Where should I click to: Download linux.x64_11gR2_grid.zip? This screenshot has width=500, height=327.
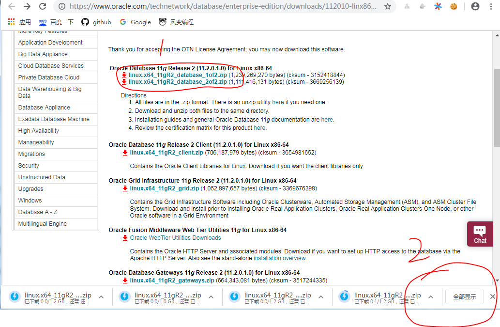pyautogui.click(x=164, y=188)
